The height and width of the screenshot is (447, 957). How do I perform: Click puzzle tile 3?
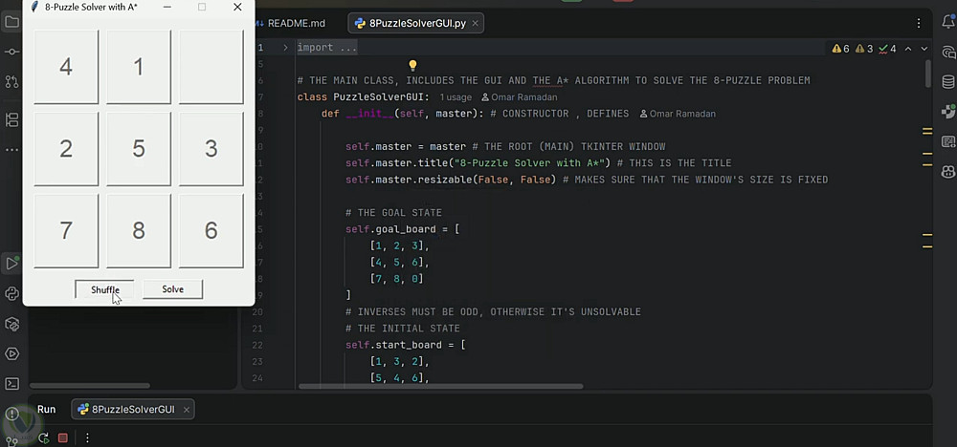tap(211, 149)
